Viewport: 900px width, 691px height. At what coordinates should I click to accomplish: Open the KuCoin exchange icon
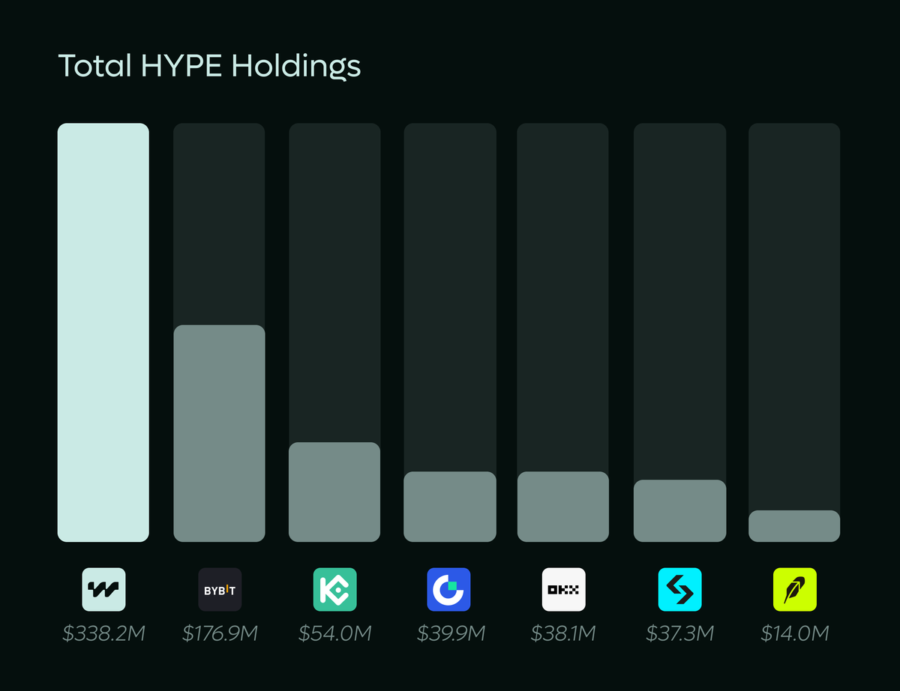coord(334,590)
